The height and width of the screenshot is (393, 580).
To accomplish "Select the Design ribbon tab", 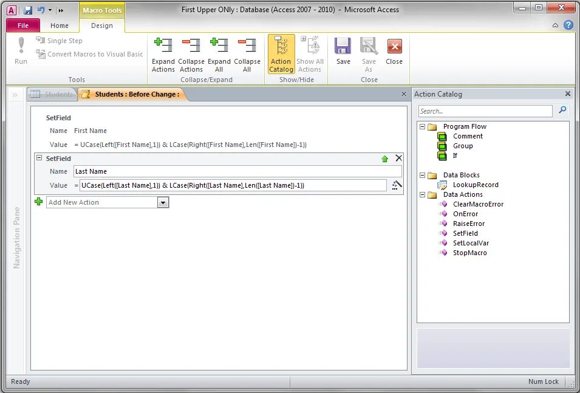I will 101,26.
